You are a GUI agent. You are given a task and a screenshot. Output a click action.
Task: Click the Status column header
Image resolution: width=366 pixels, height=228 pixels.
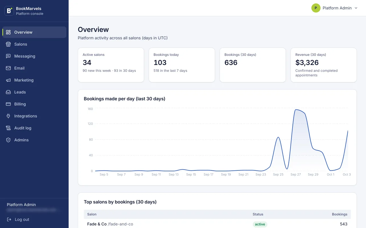[258, 214]
